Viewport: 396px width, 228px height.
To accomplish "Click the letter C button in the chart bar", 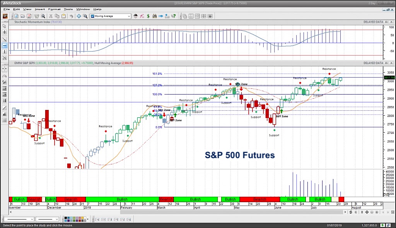I will tap(356, 212).
